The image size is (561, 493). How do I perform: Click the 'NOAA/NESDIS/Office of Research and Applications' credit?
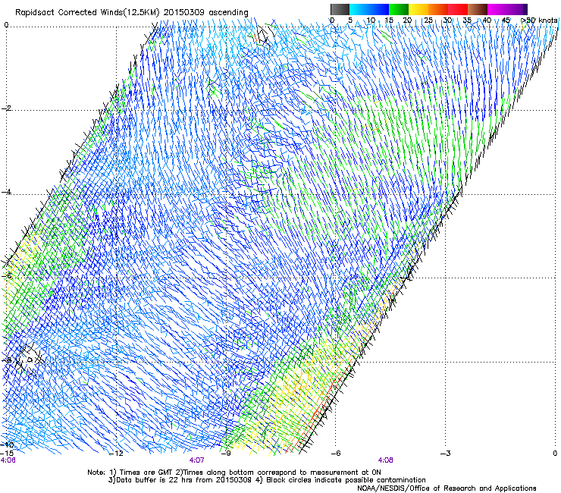pos(447,488)
